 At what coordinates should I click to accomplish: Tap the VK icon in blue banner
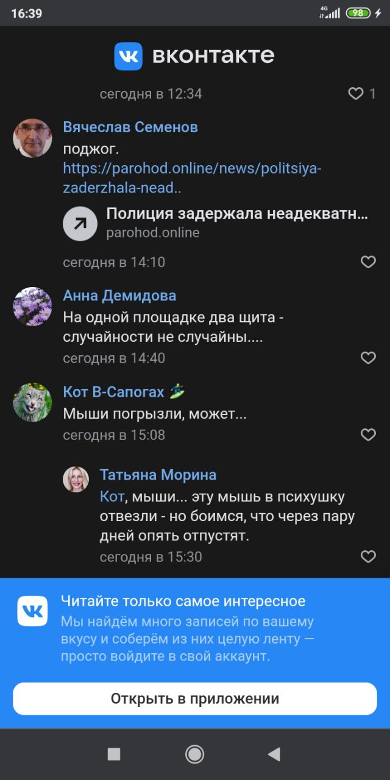click(32, 611)
